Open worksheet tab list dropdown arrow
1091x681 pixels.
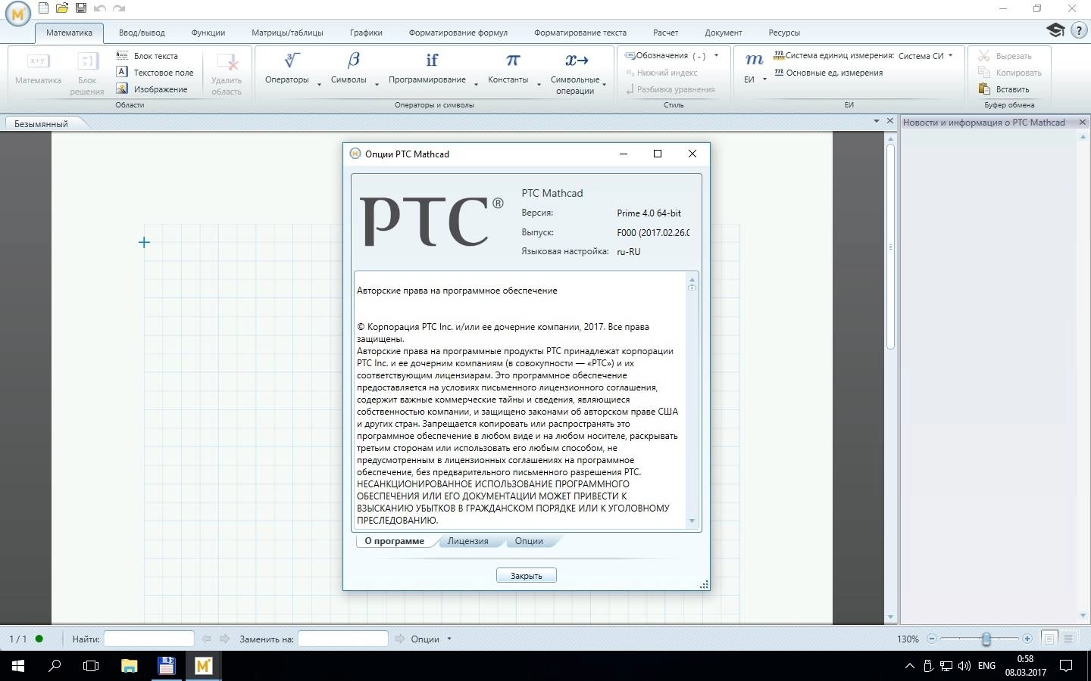pos(877,121)
